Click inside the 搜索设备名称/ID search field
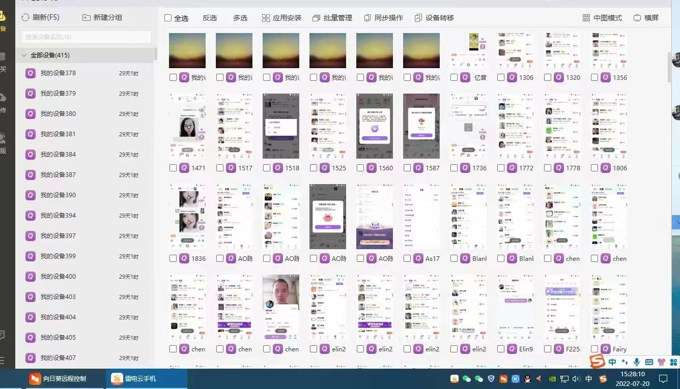 pyautogui.click(x=85, y=37)
